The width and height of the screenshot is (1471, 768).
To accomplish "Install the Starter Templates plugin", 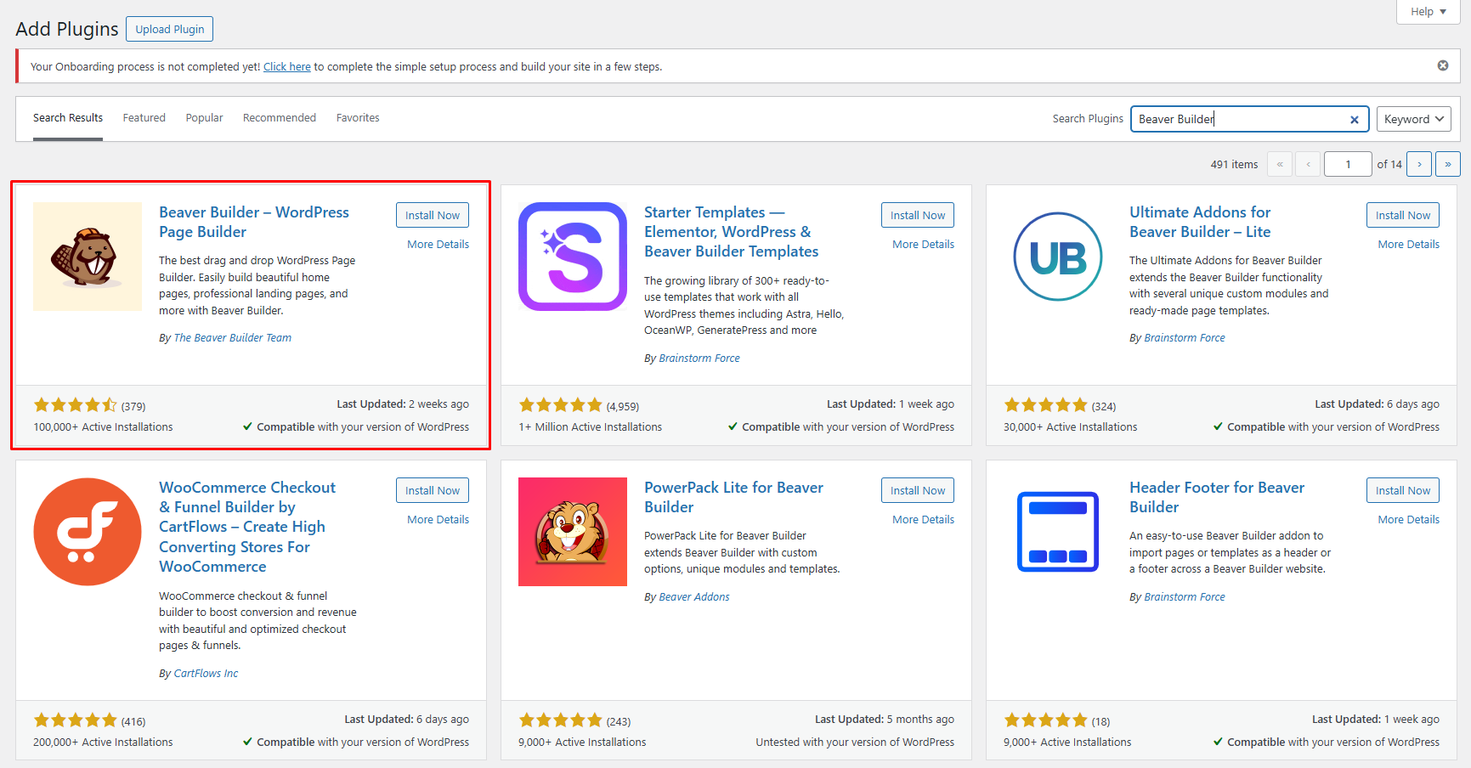I will (918, 215).
